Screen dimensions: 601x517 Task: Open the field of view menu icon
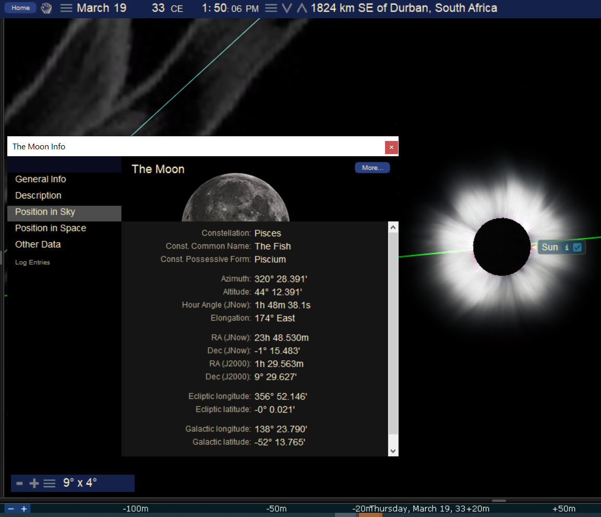(x=49, y=483)
